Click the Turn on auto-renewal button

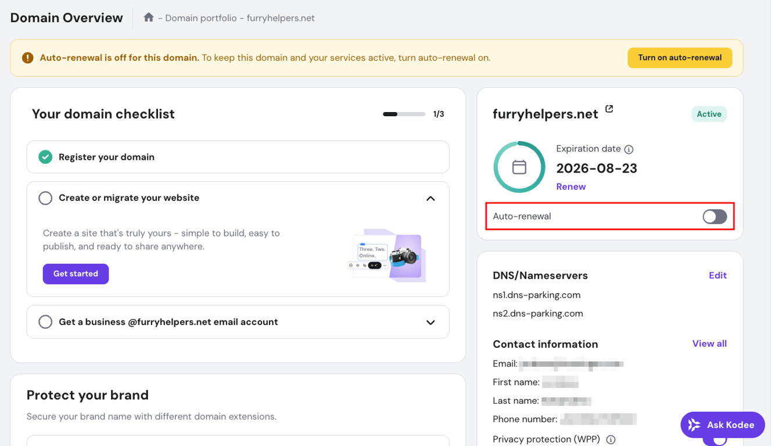pos(680,57)
